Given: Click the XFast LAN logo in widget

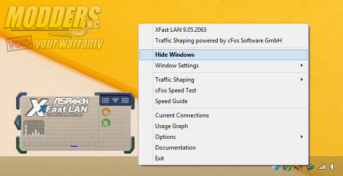Looking at the screenshot, I should click(x=57, y=107).
